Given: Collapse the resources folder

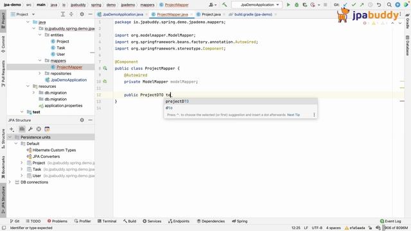Looking at the screenshot, I should tap(28, 86).
